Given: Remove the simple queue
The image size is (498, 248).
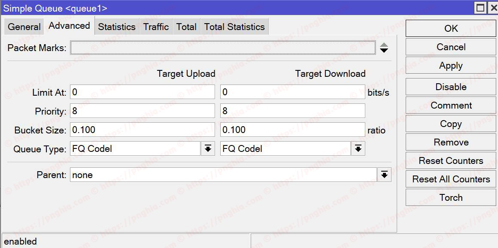Looking at the screenshot, I should [451, 142].
